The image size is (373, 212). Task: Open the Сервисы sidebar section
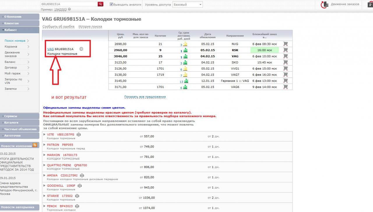coord(20,116)
